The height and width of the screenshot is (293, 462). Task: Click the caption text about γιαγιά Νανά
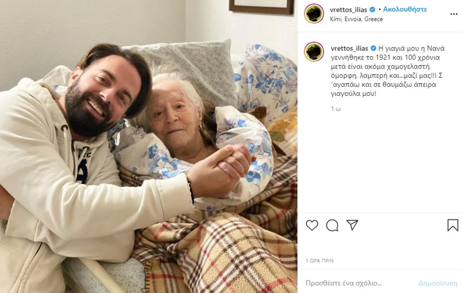387,71
